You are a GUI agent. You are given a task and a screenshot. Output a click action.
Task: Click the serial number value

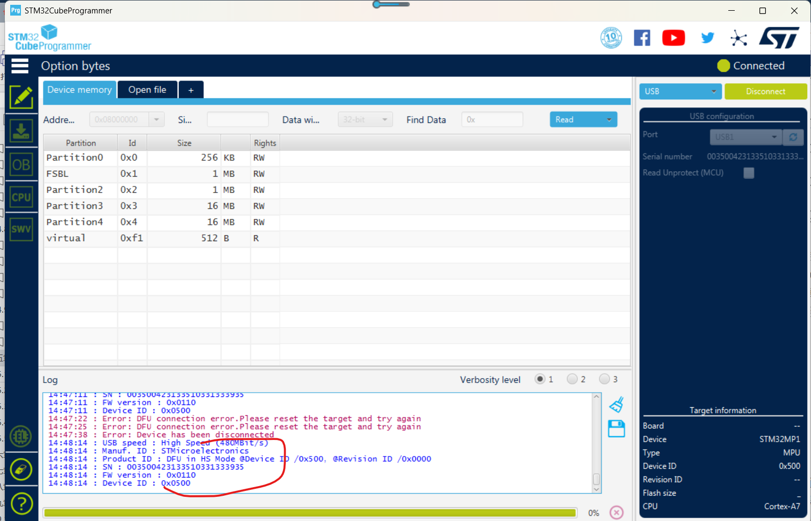point(755,156)
